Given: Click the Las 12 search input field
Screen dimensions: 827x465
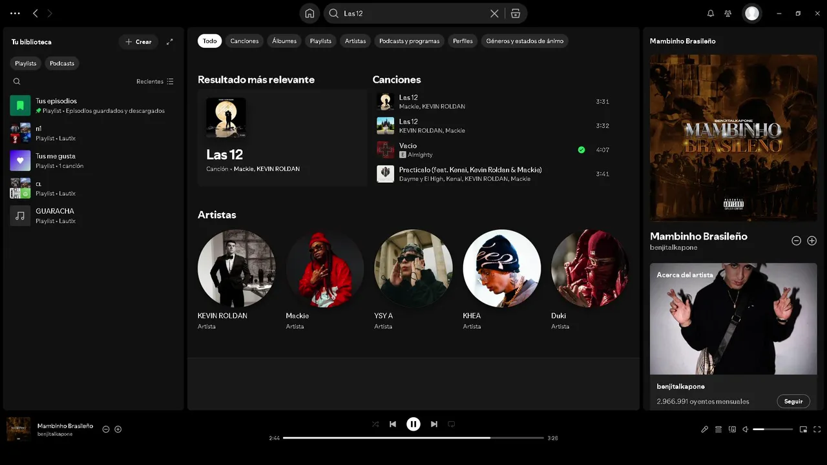Looking at the screenshot, I should pos(413,13).
